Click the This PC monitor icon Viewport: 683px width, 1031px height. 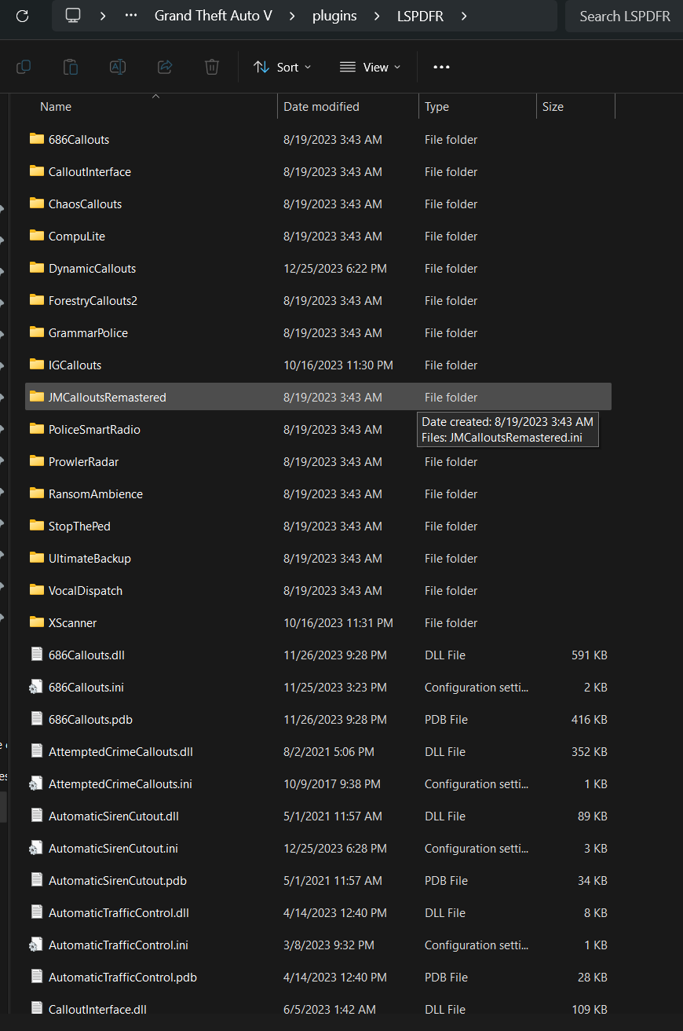tap(73, 16)
